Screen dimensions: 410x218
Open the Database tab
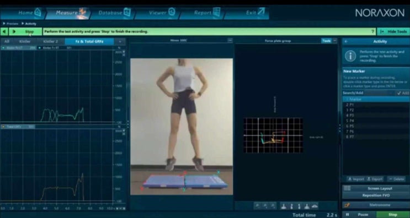[x=113, y=13]
